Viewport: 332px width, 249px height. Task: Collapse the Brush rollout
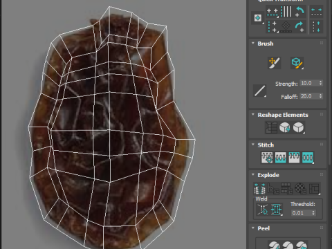(x=253, y=43)
